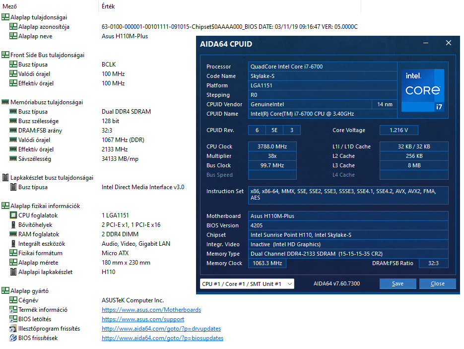The image size is (464, 349).
Task: Click the icon next to Alaplap azonosítója
Action: [13, 26]
